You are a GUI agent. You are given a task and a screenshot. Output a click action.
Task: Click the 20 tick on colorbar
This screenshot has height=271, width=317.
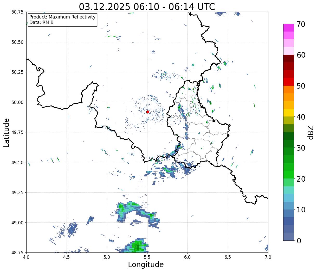(x=301, y=179)
